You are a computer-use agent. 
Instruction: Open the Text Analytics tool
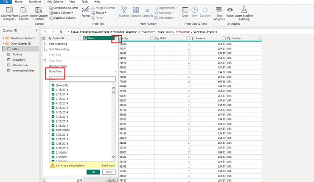219,10
